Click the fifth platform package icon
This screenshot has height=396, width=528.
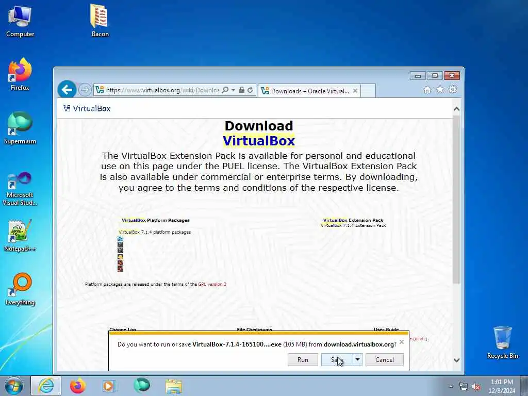click(120, 262)
